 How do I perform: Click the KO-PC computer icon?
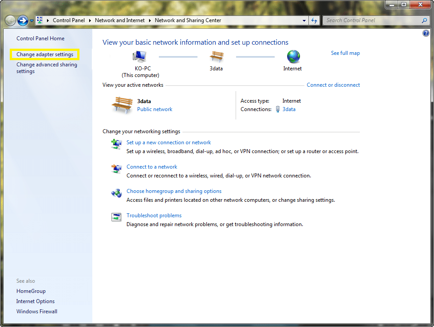coord(140,57)
